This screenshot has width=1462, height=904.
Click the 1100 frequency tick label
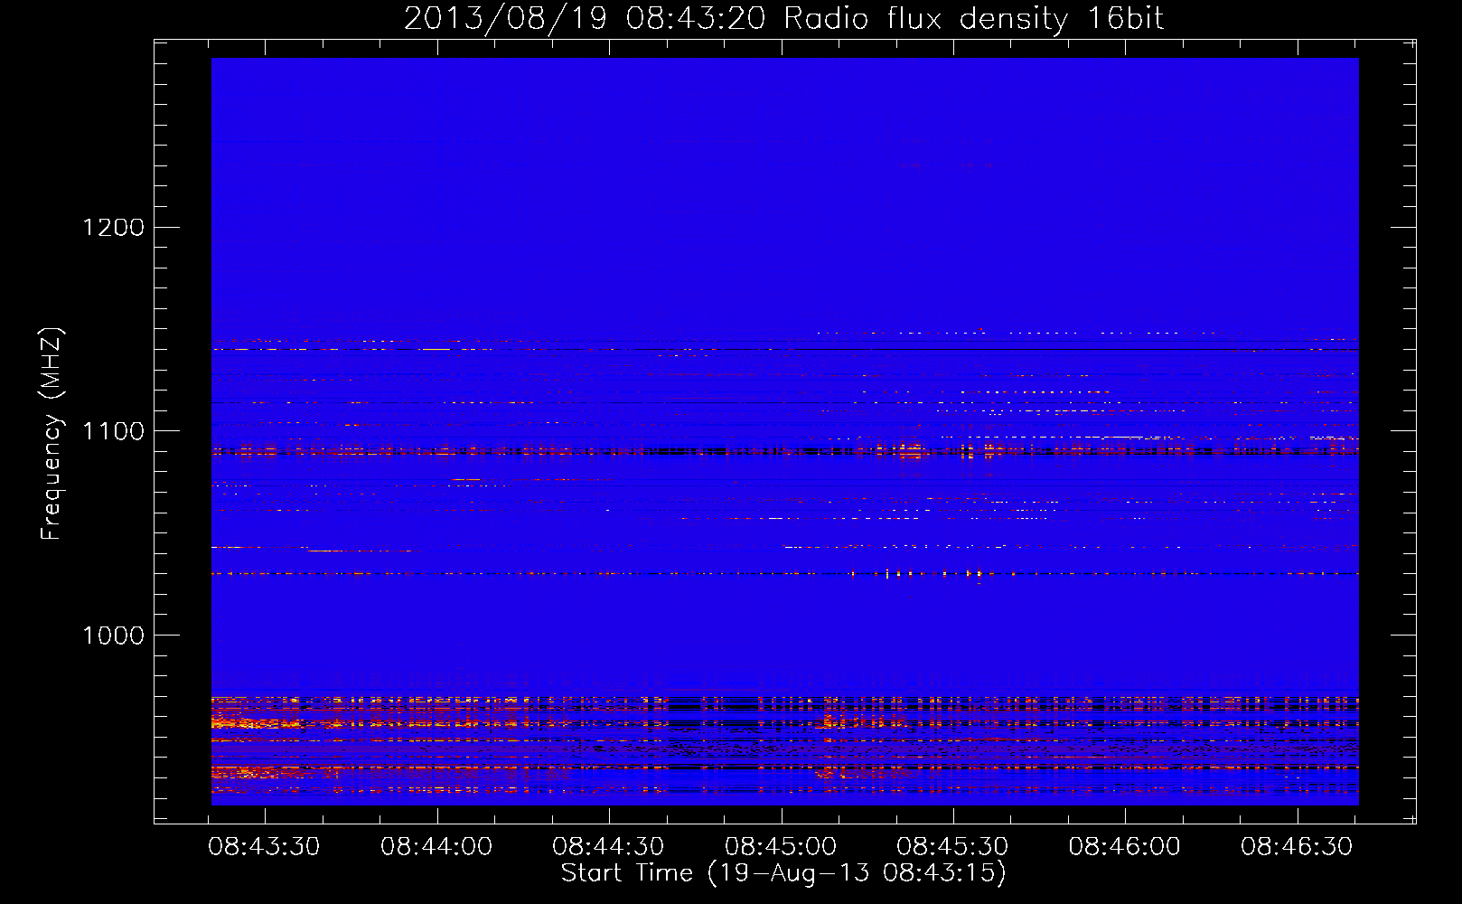(114, 431)
